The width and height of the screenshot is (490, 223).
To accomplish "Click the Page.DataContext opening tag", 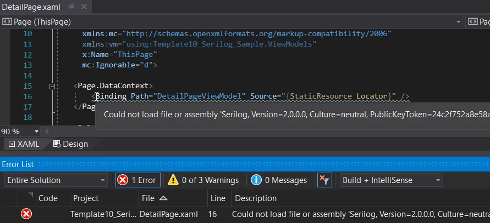I will pos(113,86).
